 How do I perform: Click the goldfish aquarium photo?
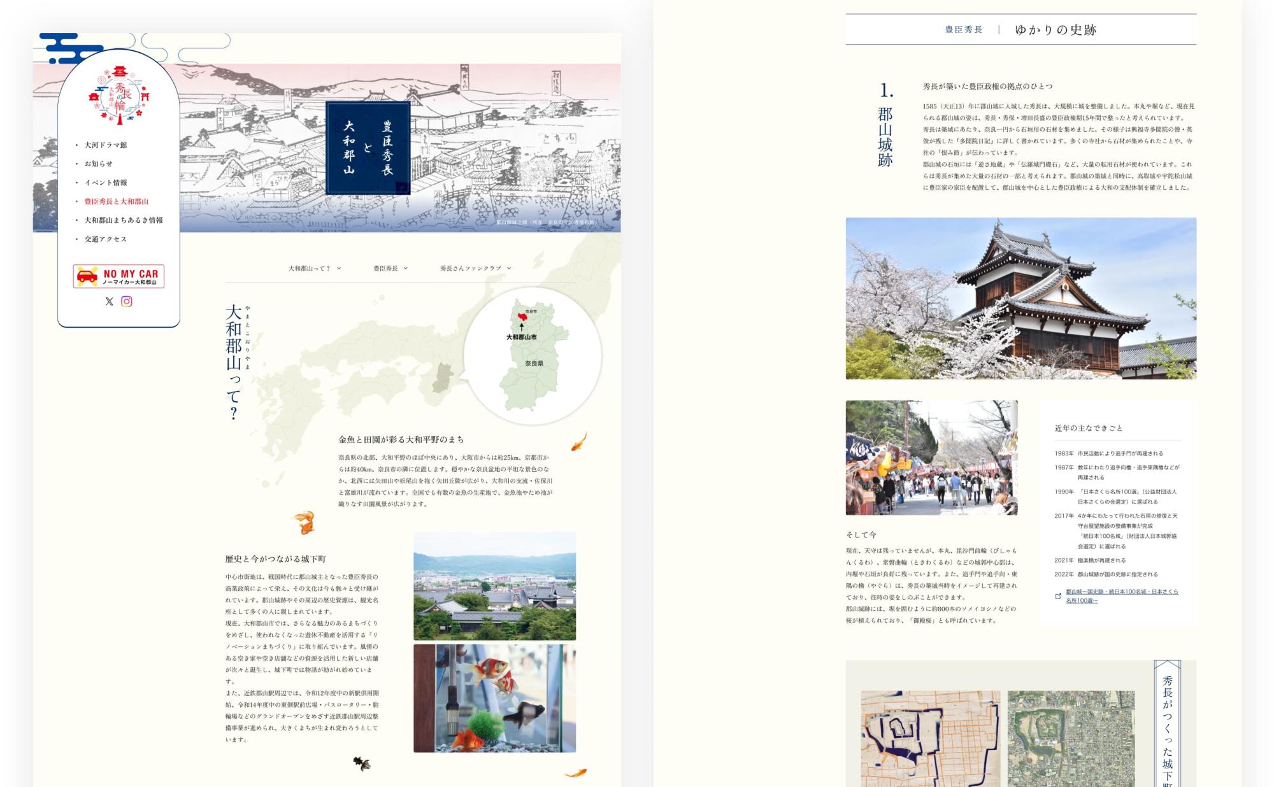pos(494,698)
